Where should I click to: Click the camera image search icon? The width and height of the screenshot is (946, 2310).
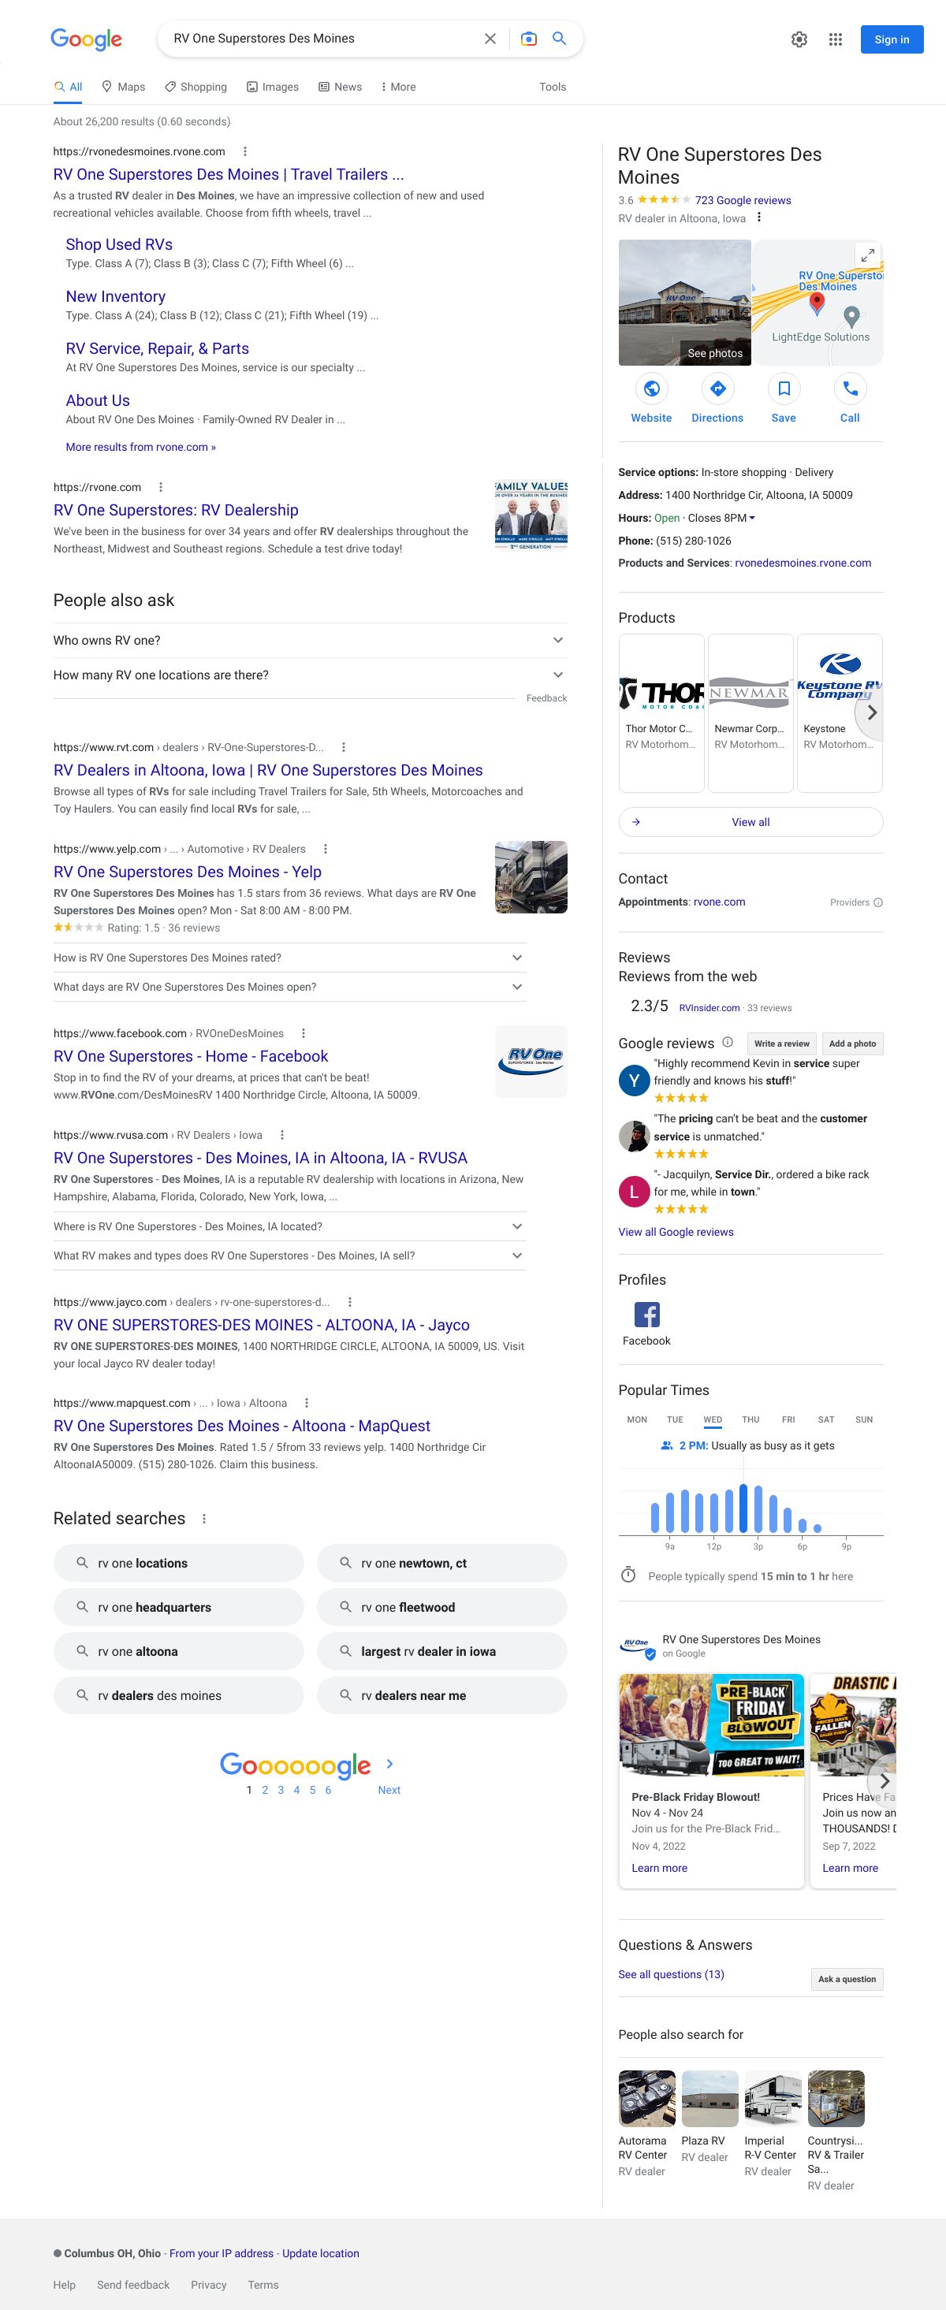pos(529,39)
